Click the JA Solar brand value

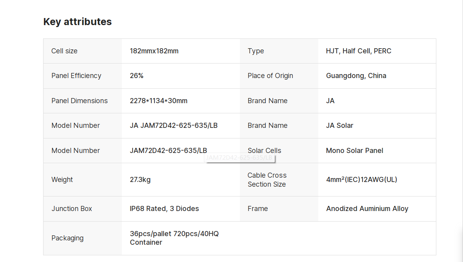click(340, 126)
